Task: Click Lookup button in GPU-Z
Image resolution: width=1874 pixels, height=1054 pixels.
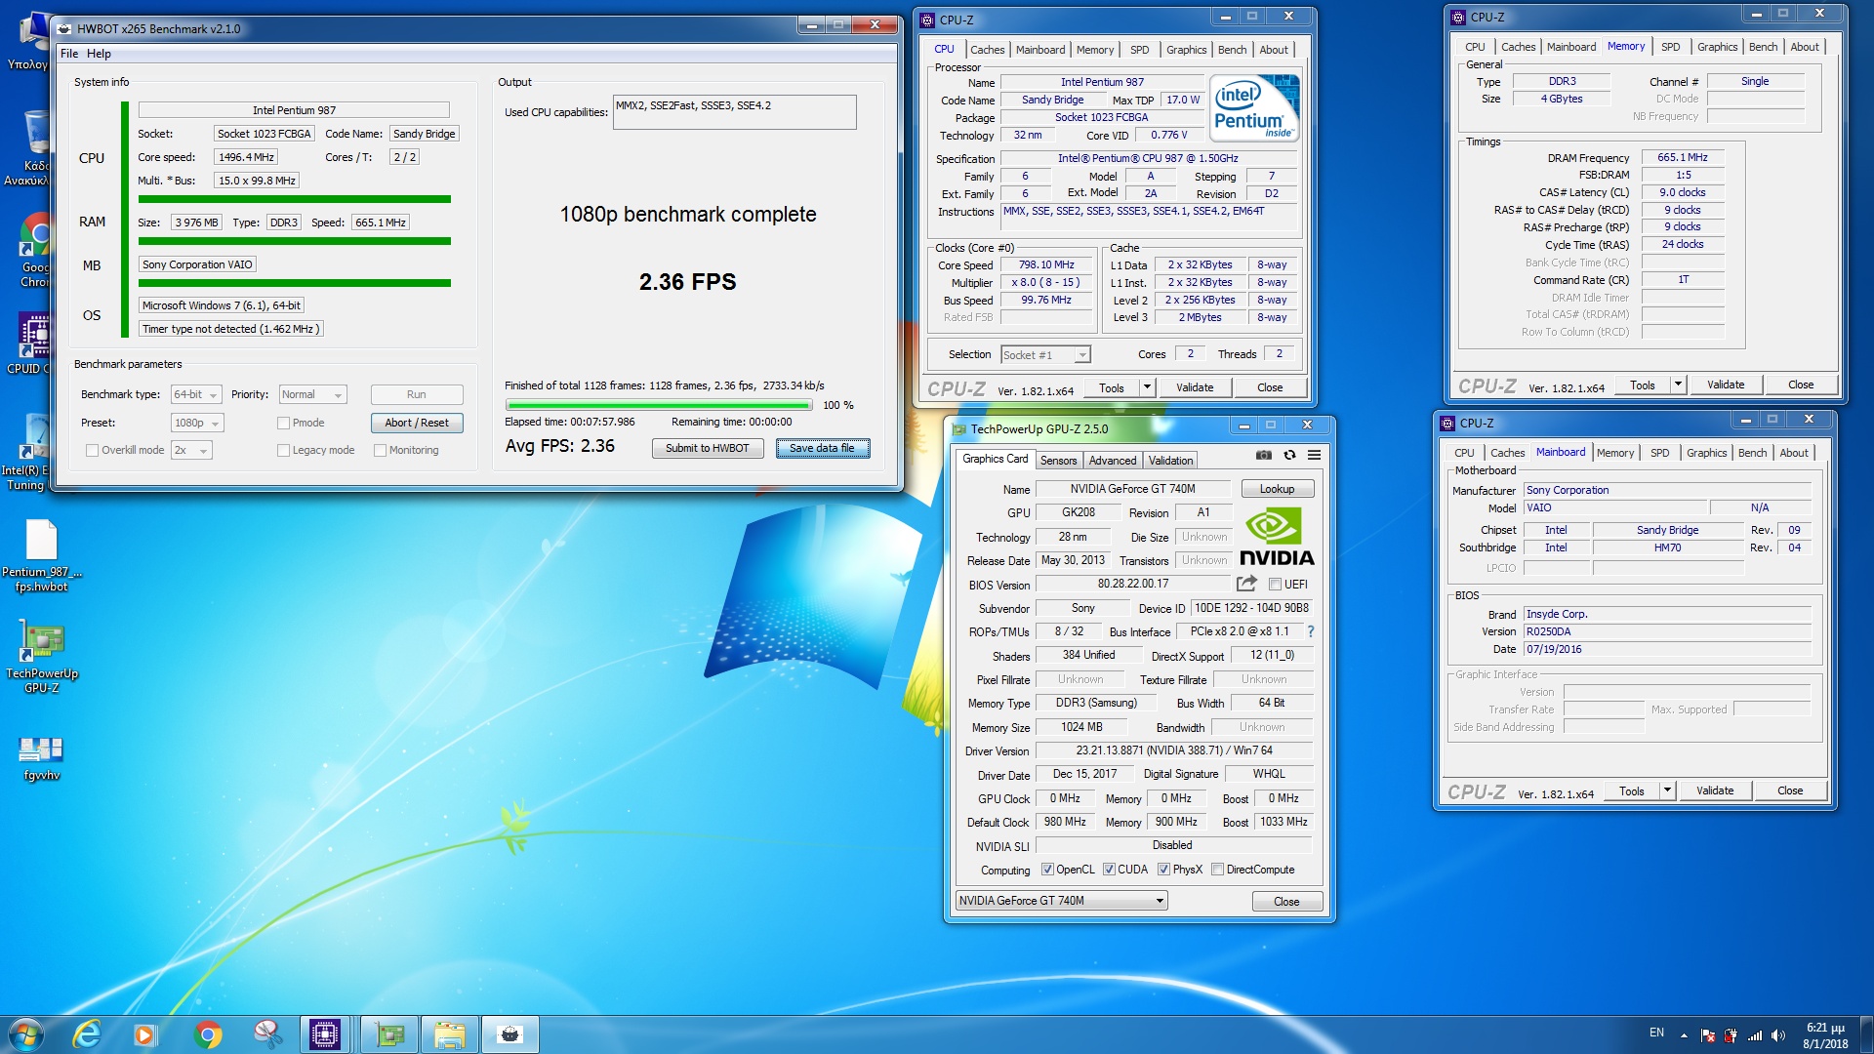Action: point(1277,488)
